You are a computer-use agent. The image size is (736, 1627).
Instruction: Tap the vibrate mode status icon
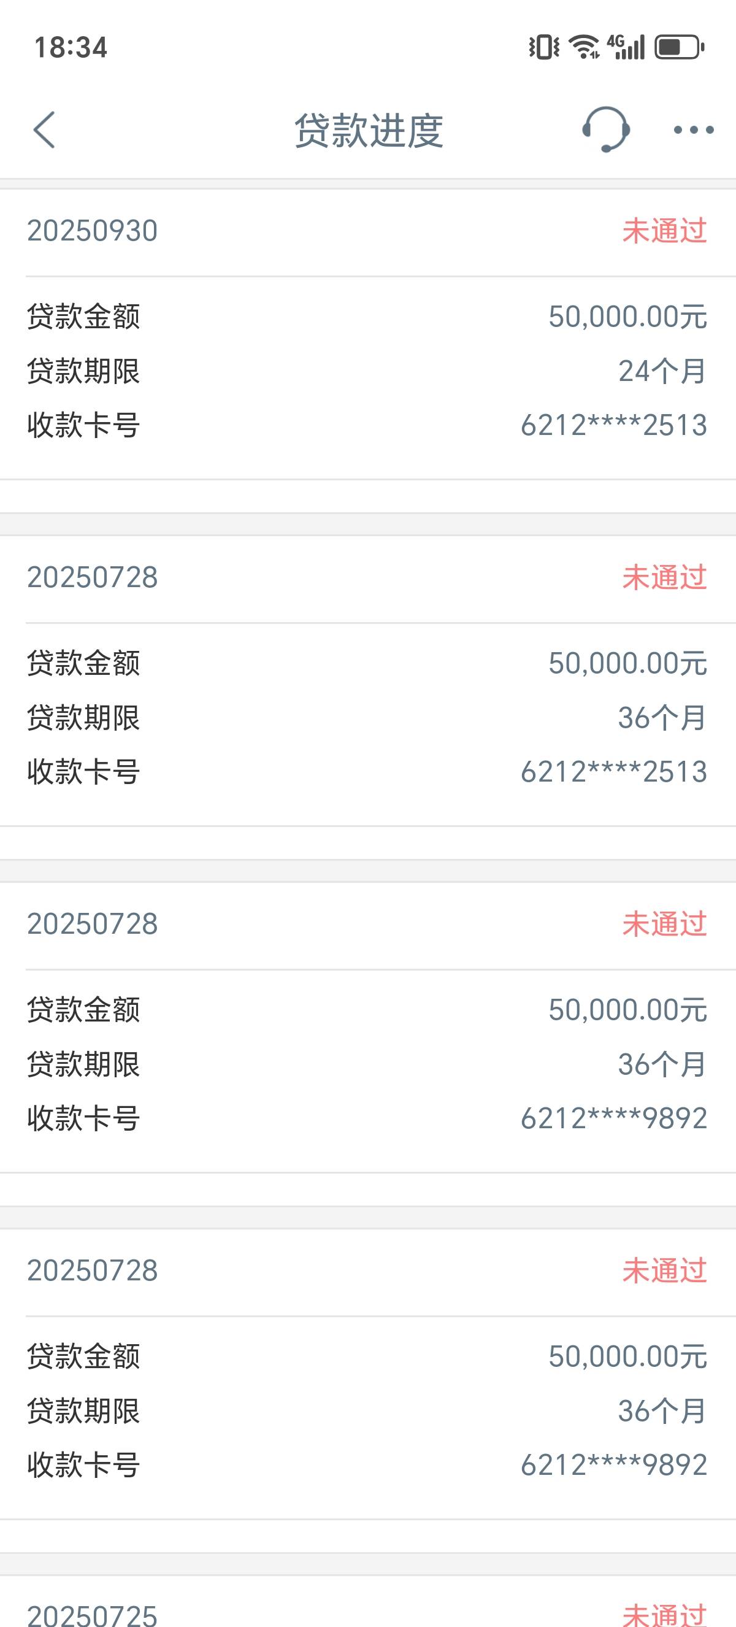coord(543,47)
